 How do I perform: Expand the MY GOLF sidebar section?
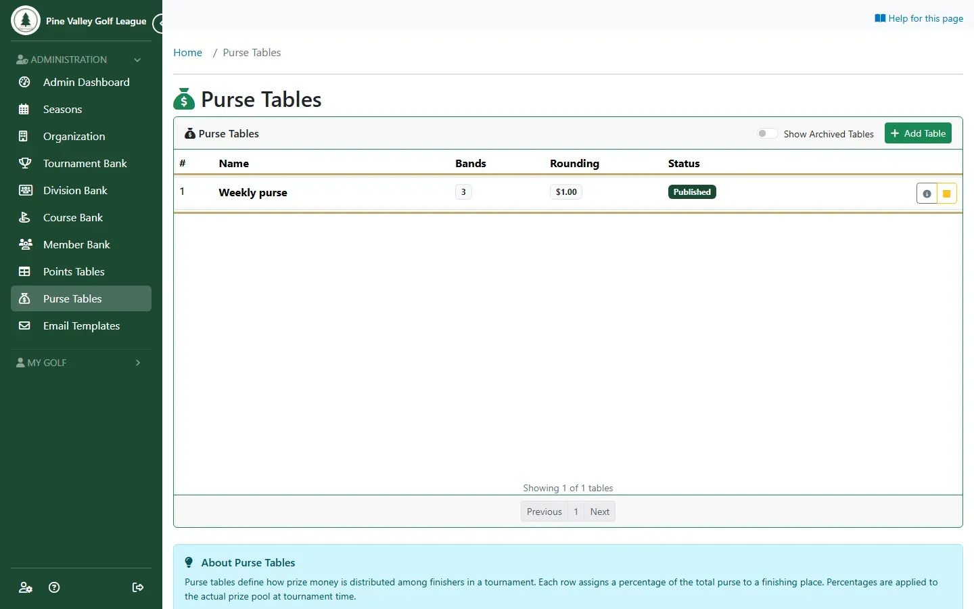click(80, 363)
